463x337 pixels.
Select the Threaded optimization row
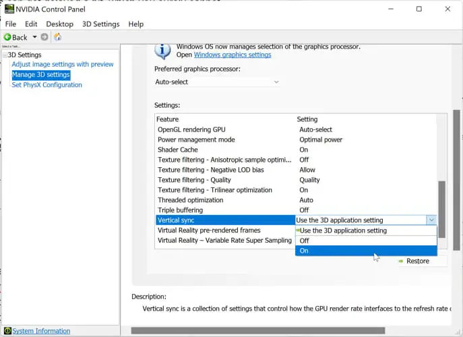pyautogui.click(x=296, y=200)
